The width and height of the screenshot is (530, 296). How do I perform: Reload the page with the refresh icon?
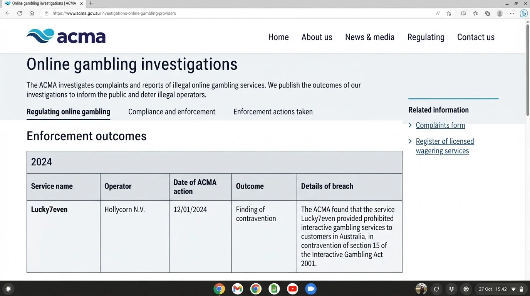click(x=20, y=13)
